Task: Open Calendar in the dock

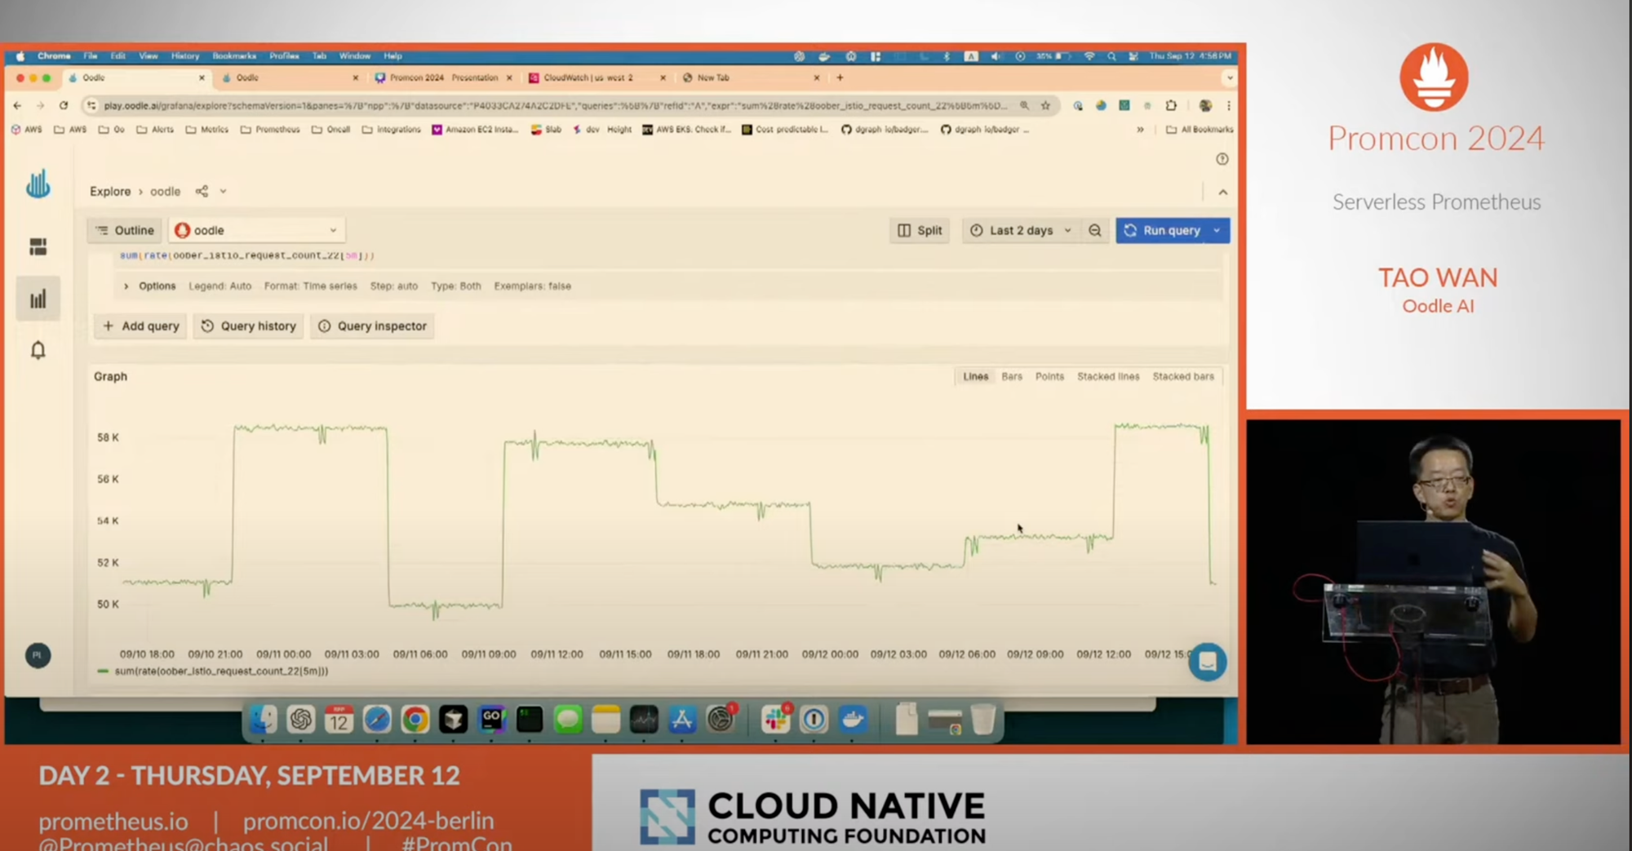Action: click(339, 719)
